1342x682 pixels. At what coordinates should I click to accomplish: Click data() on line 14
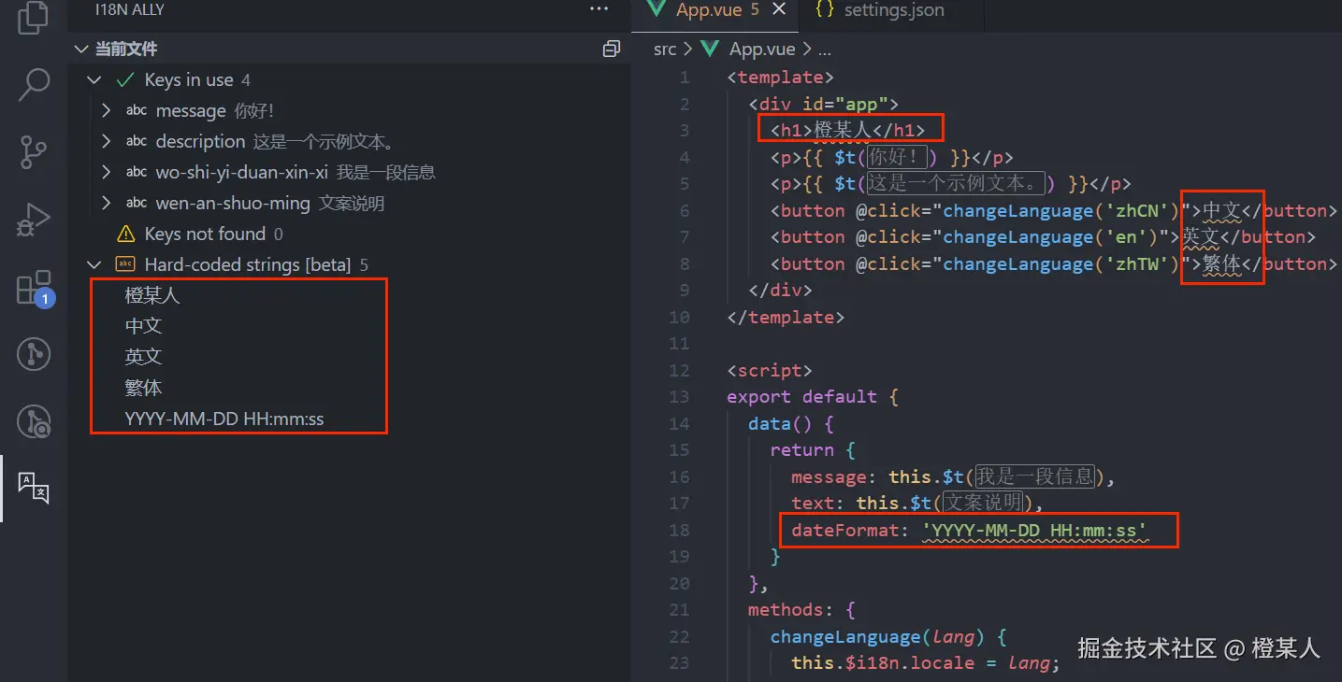pos(781,423)
